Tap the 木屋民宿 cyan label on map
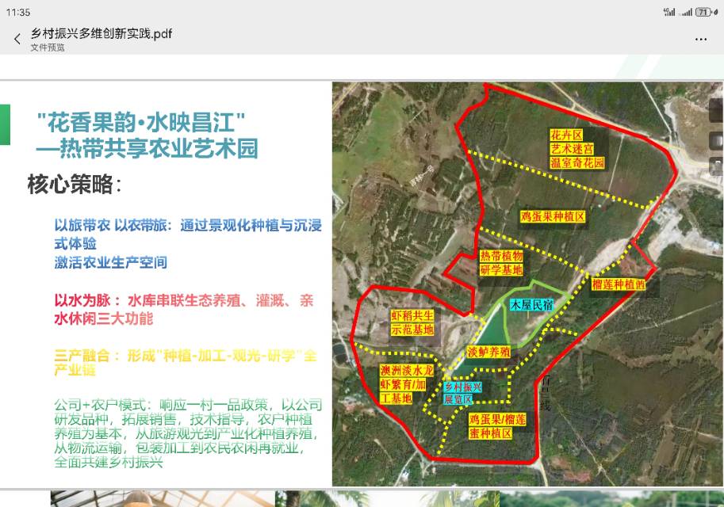 click(531, 304)
